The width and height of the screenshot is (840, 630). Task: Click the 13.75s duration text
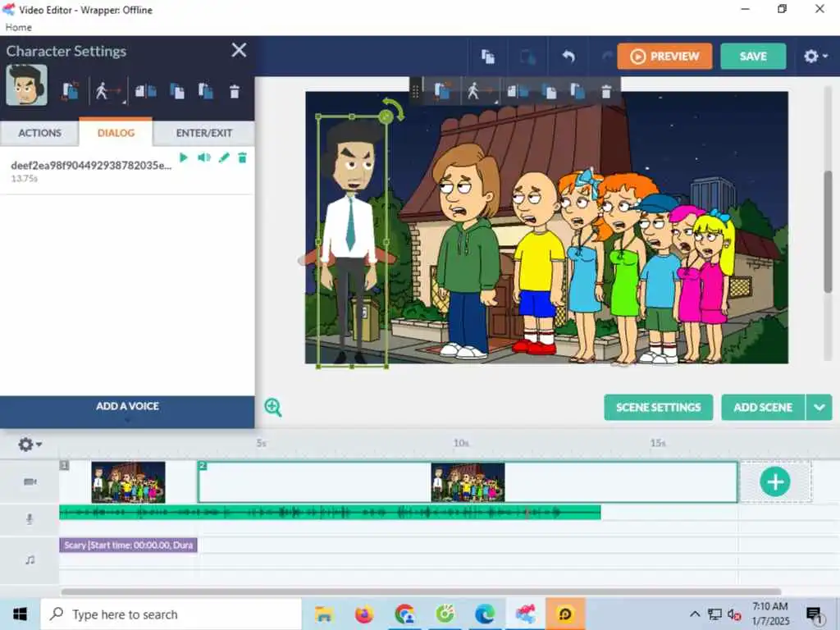(x=25, y=178)
